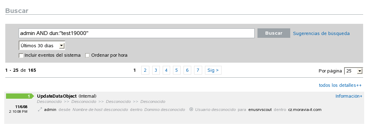Click enusrvscout target name
The height and width of the screenshot is (126, 367).
point(260,110)
